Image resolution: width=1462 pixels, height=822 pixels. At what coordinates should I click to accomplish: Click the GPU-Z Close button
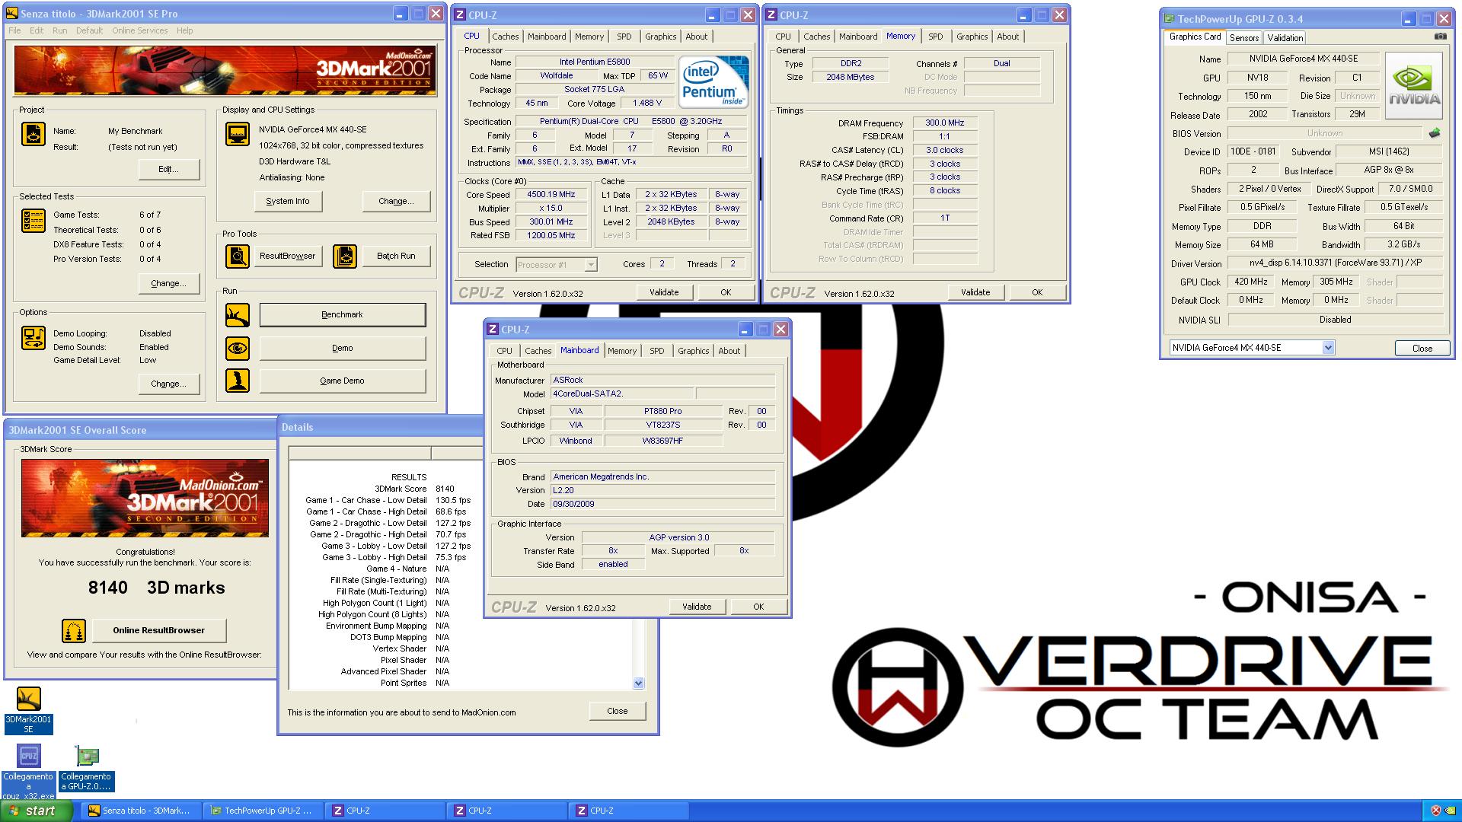(1422, 349)
